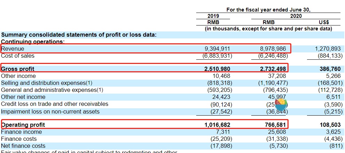Click selling expenses value (1,190,477)
The width and height of the screenshot is (345, 153).
point(273,83)
